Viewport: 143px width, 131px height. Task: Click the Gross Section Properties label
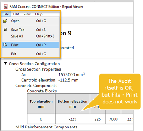tap(38, 69)
